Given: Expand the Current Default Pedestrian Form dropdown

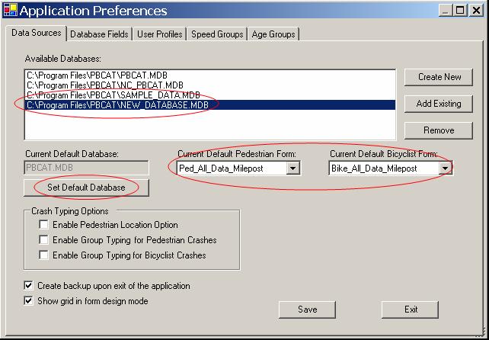Looking at the screenshot, I should click(x=292, y=168).
